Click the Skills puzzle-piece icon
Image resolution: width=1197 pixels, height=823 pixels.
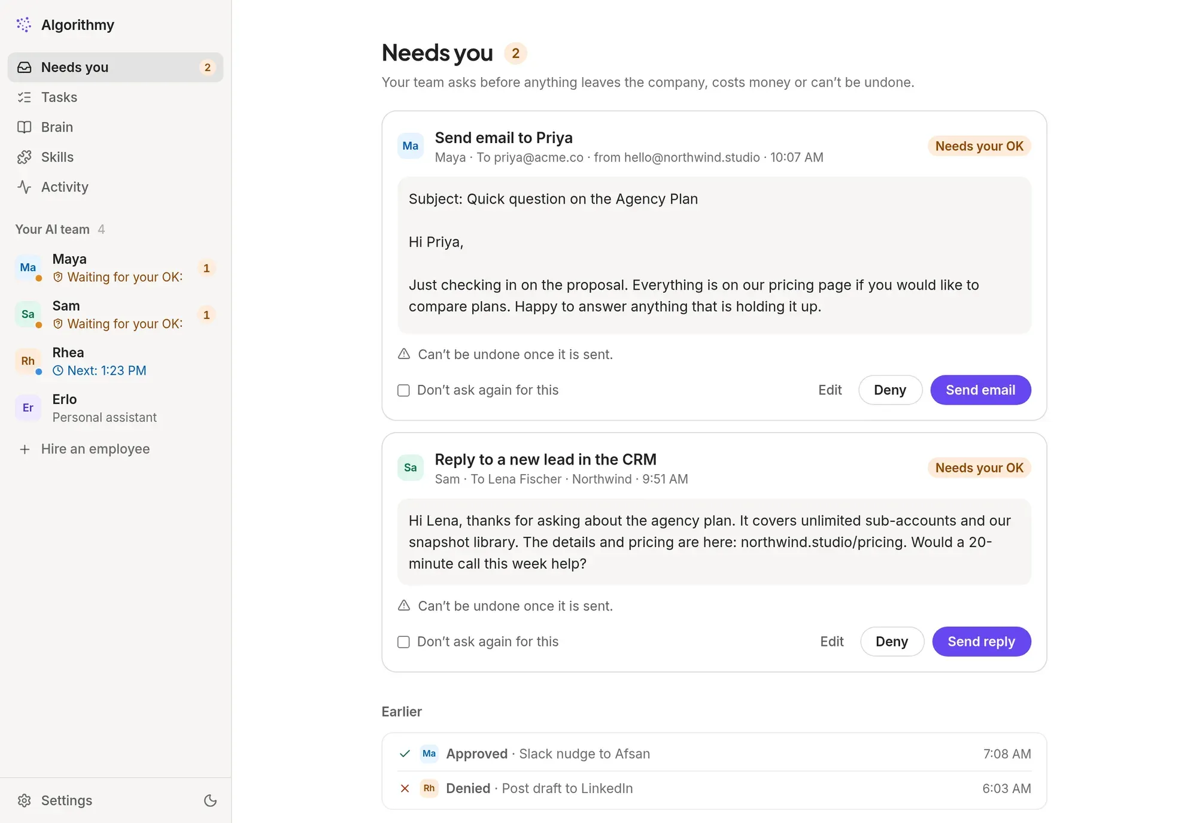click(x=24, y=157)
